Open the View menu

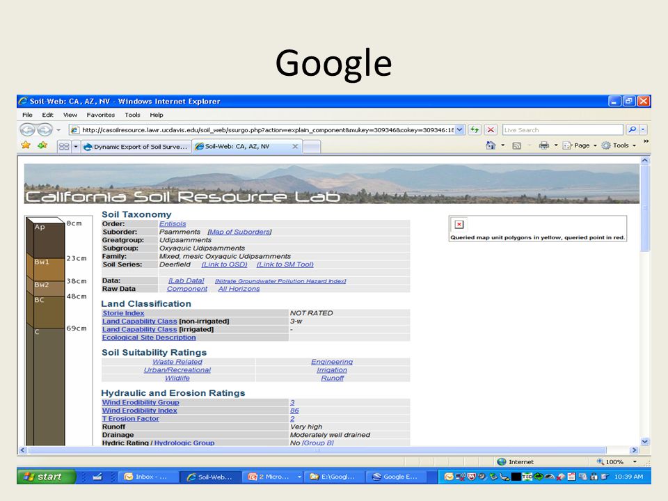click(x=70, y=115)
